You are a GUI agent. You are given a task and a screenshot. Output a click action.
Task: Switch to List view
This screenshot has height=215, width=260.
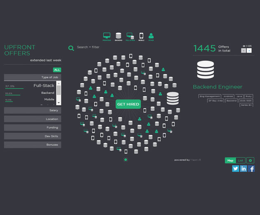coord(241,161)
